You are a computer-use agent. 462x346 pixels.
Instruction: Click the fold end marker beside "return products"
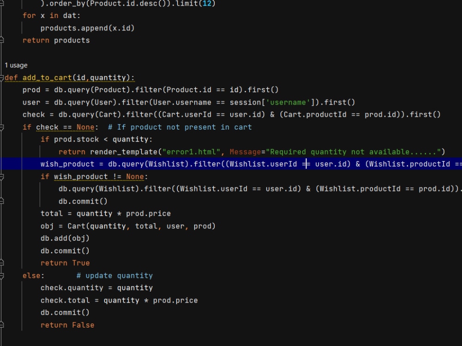[1, 40]
